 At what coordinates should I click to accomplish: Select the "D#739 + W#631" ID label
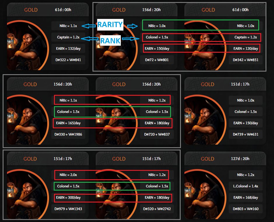(x=245, y=134)
